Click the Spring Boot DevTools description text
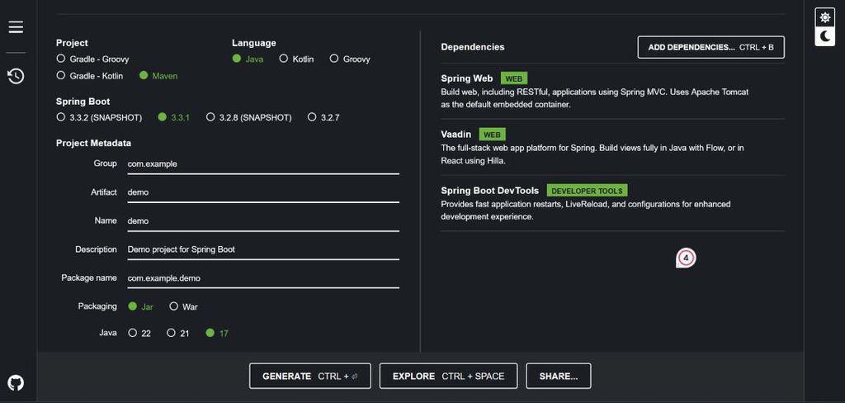Viewport: 845px width, 403px height. click(586, 211)
